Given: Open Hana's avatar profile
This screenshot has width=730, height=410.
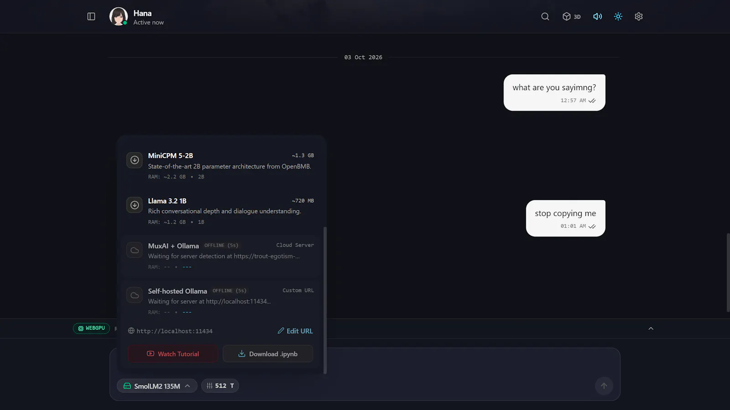Looking at the screenshot, I should point(119,16).
